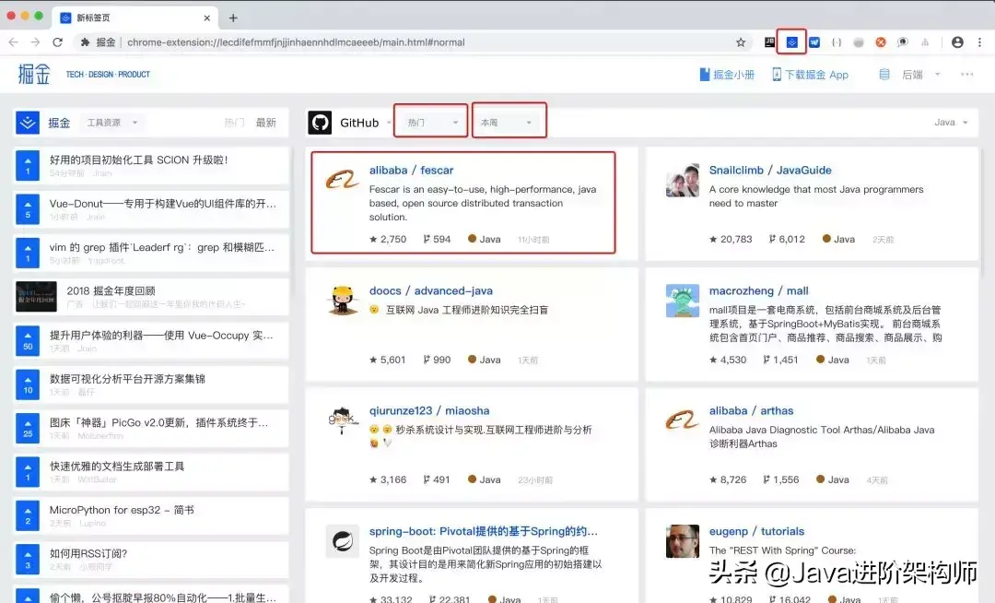Viewport: 995px width, 603px height.
Task: Click the blue 掘金 panel icon
Action: tap(28, 123)
